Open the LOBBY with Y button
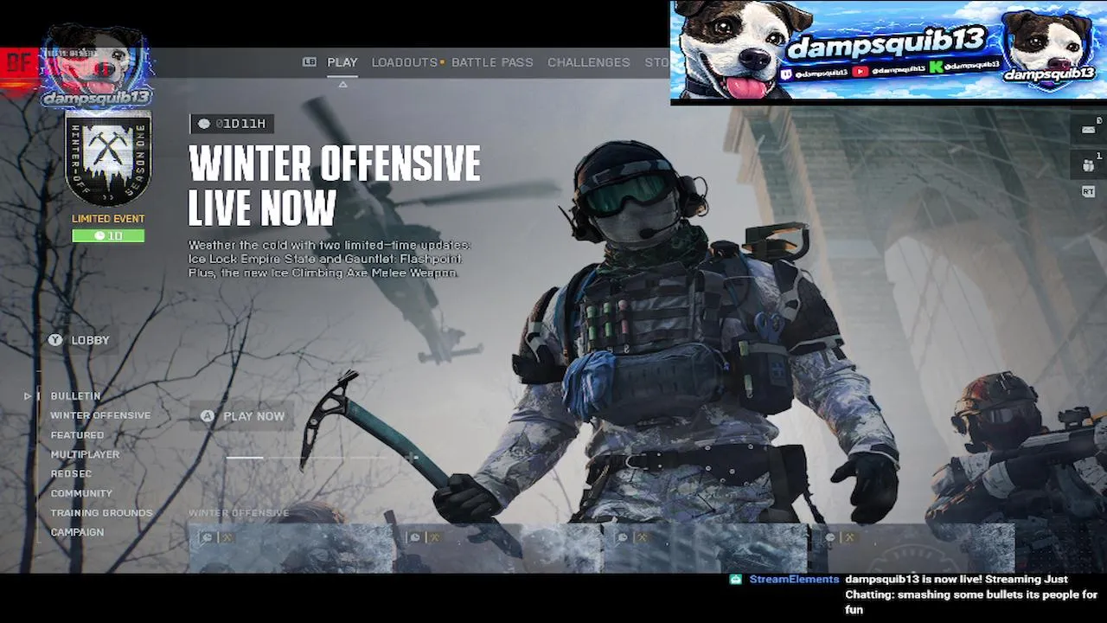The image size is (1107, 623). coord(80,340)
